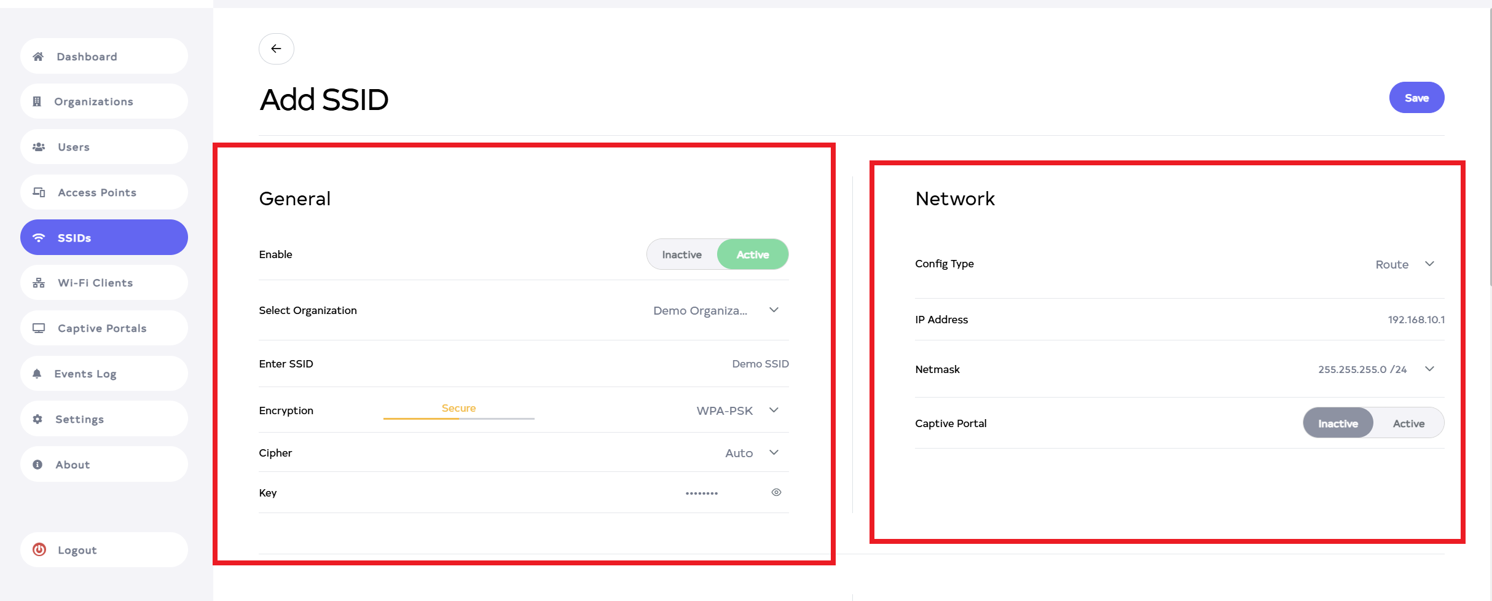1492x601 pixels.
Task: Click the Save button
Action: (x=1416, y=98)
